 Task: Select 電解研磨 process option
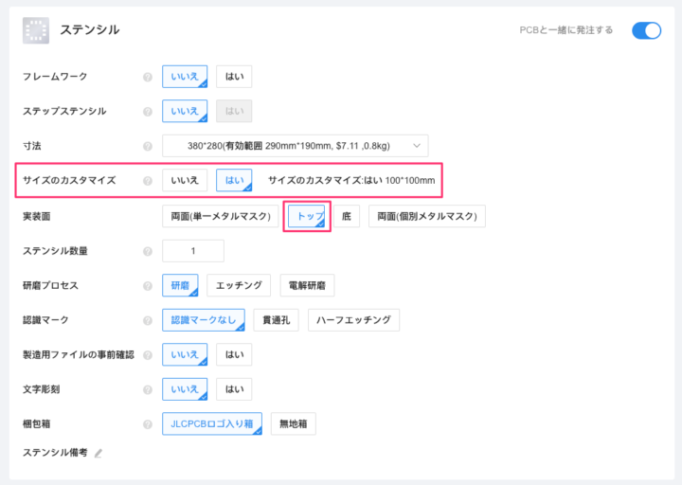tap(307, 285)
